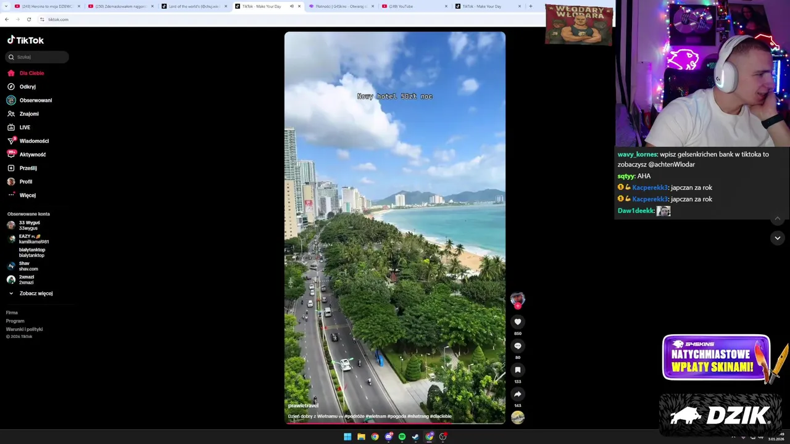Open video comments bubble icon
Viewport: 790px width, 444px height.
(518, 345)
